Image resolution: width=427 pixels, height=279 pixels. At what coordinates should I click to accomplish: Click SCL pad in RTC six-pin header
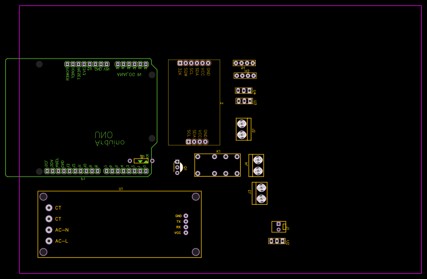(x=191, y=63)
